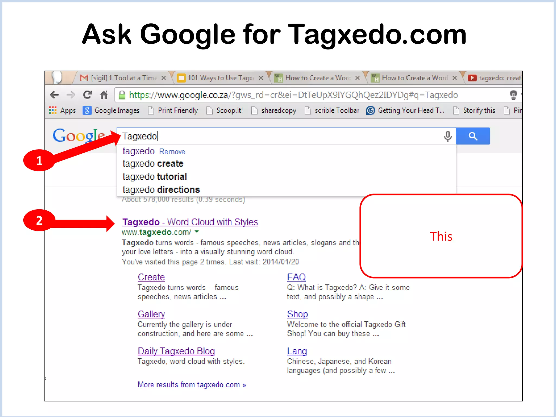Open the Gallery sitelink
556x417 pixels.
[x=151, y=314]
